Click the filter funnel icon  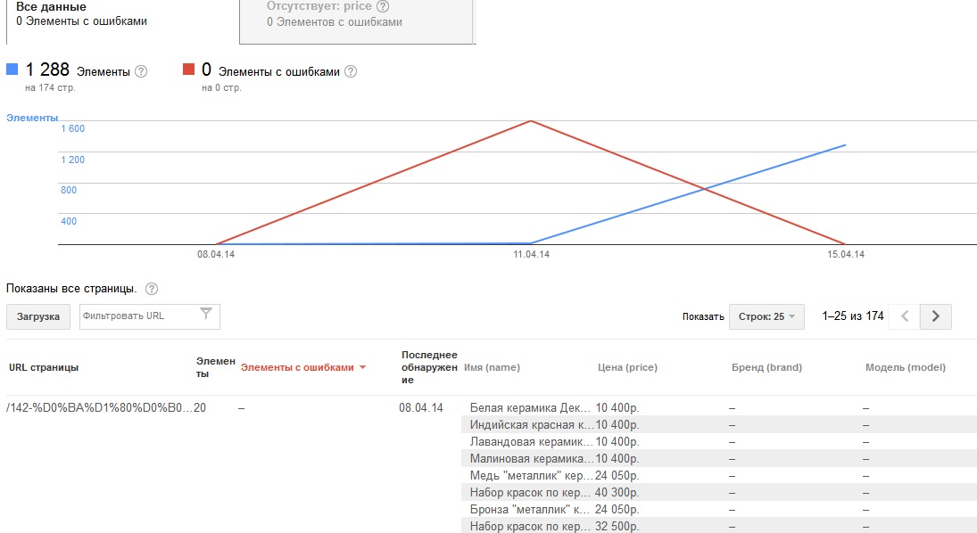[206, 314]
